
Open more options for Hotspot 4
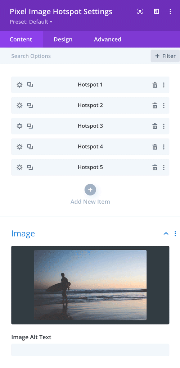[x=164, y=147]
